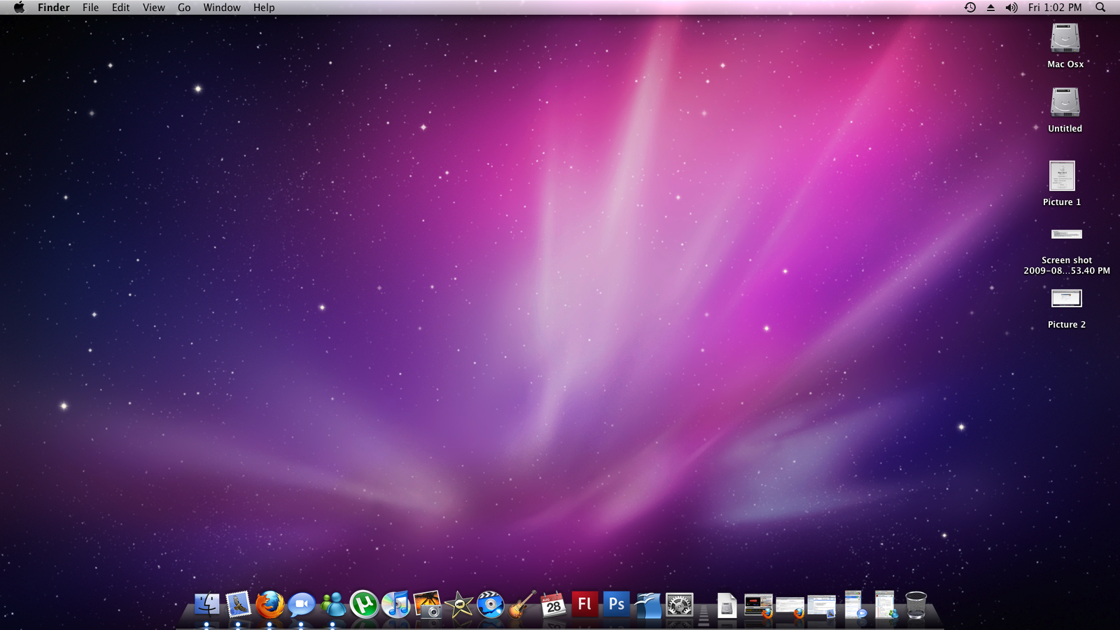Open the Finder menu

point(54,7)
